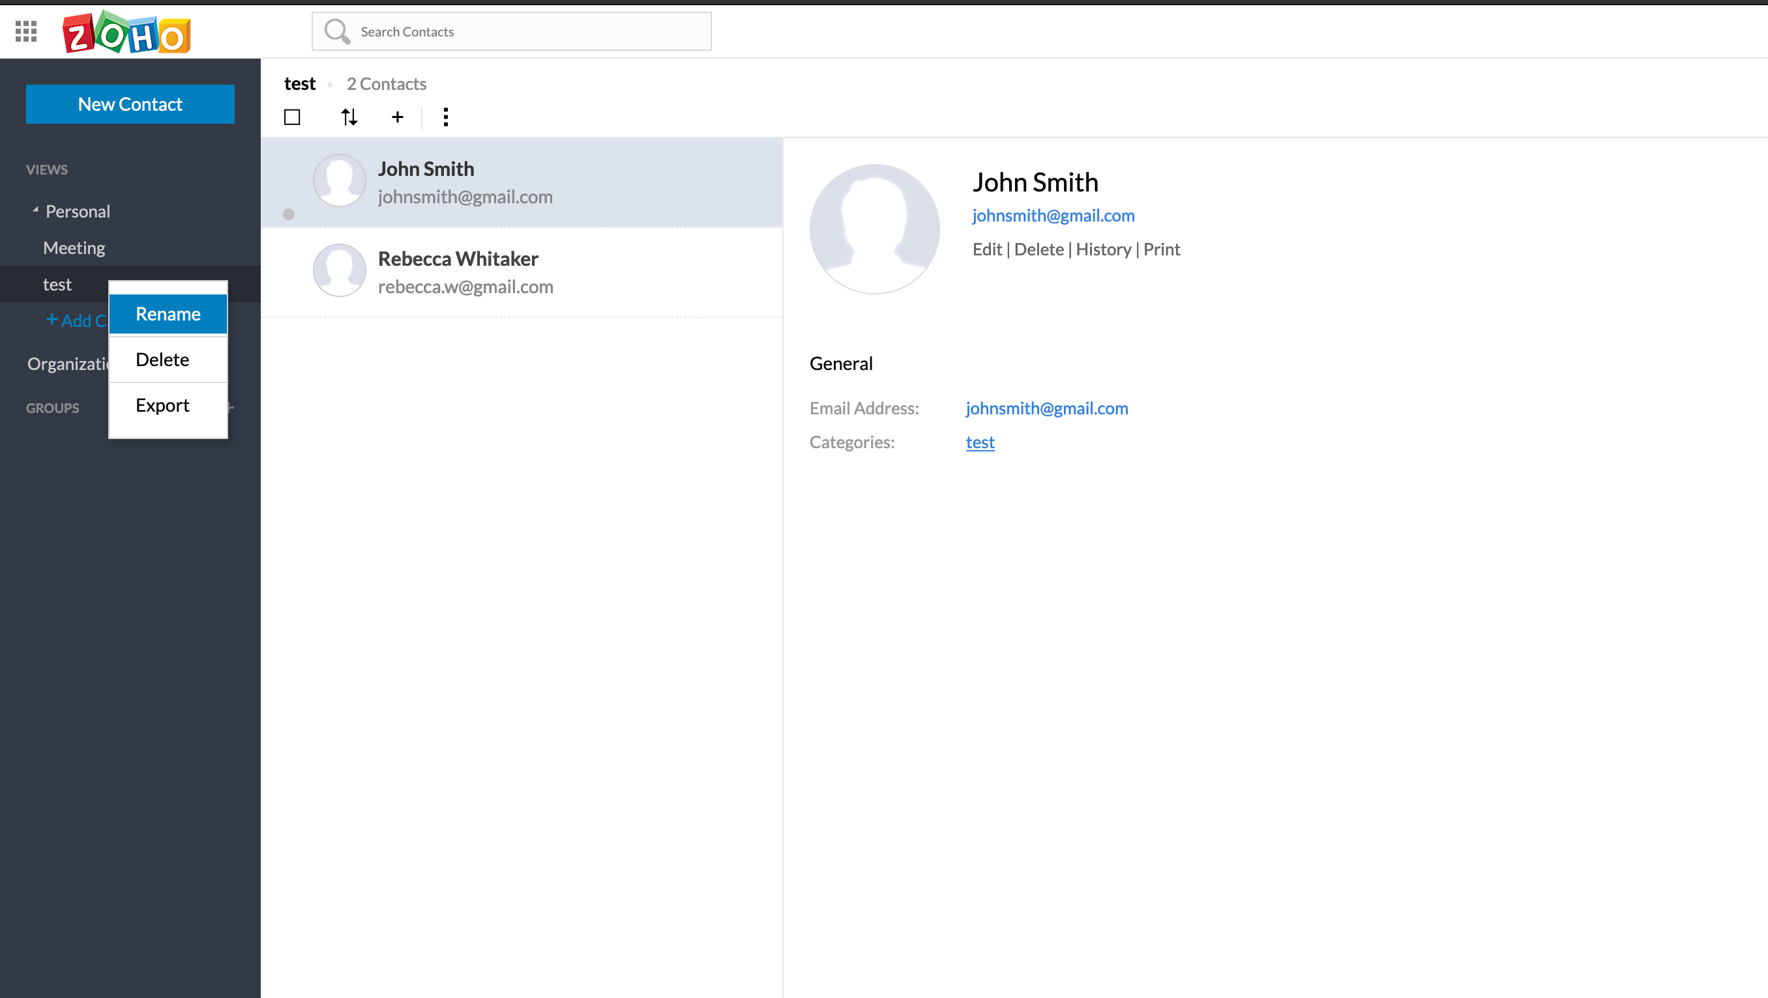This screenshot has height=998, width=1768.
Task: Collapse the Personal views tree arrow
Action: point(35,210)
